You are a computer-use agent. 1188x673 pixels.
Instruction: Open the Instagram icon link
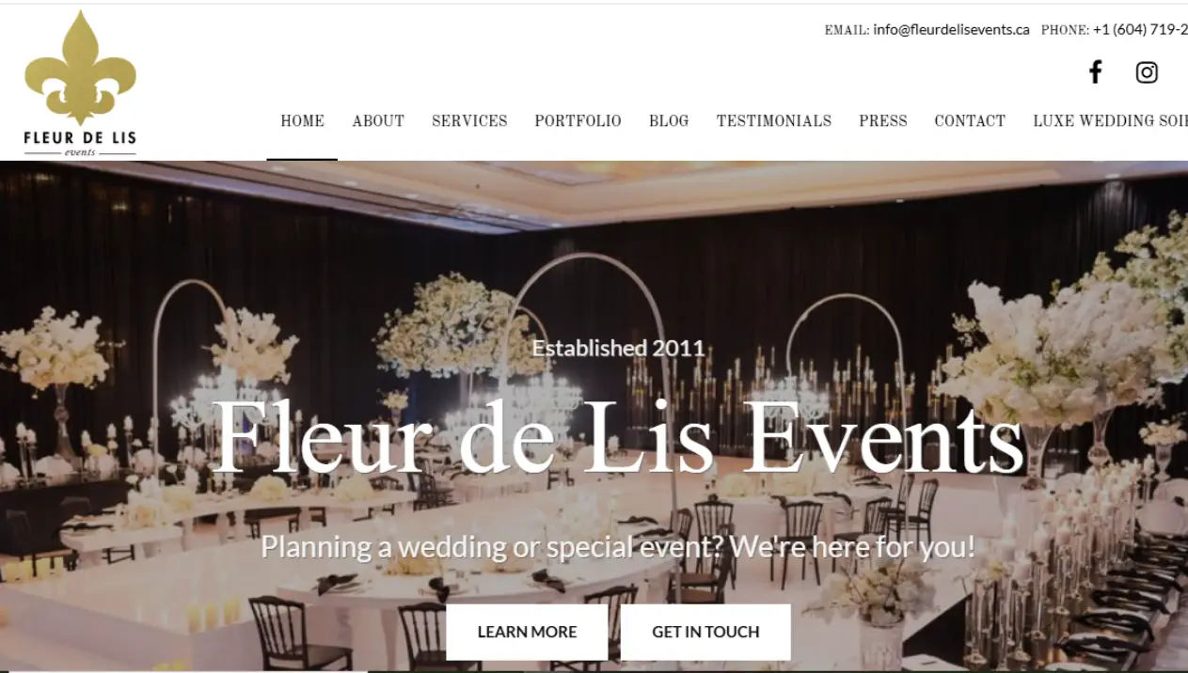click(x=1147, y=72)
